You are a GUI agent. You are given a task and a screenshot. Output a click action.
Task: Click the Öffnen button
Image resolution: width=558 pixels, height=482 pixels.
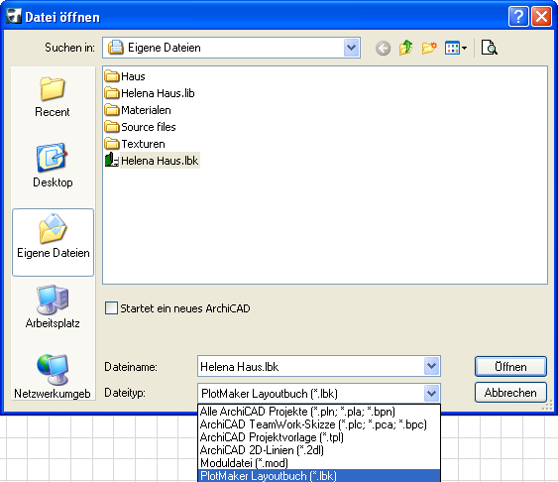[510, 366]
